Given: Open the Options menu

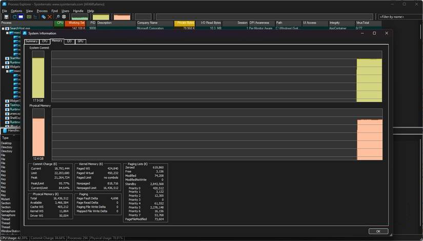Looking at the screenshot, I should click(x=16, y=11).
